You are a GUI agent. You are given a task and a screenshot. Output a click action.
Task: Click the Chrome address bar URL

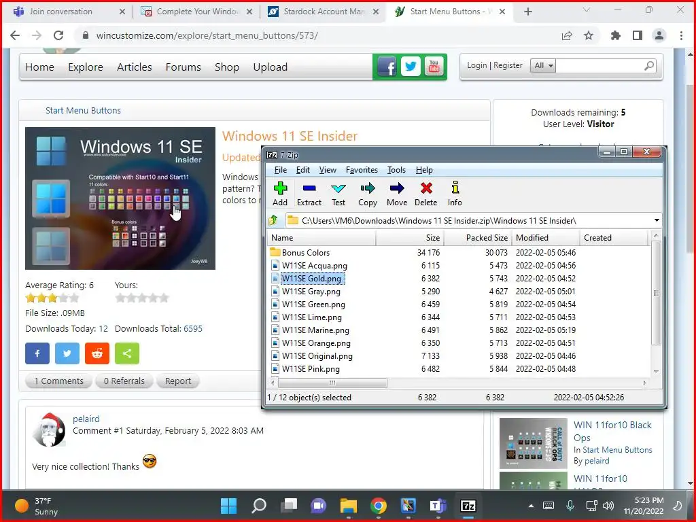(x=207, y=35)
